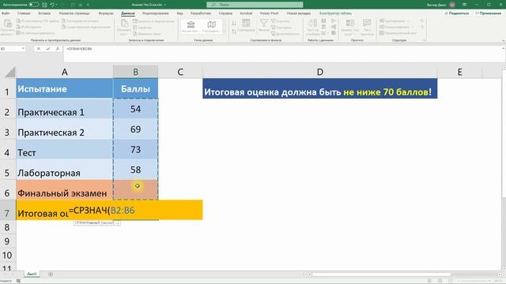
Task: Click the Обновить все refresh icon
Action: 124,23
